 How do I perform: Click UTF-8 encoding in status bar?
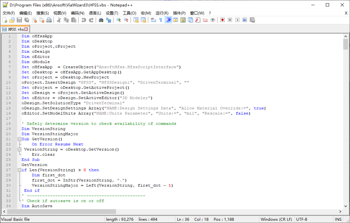point(302,219)
